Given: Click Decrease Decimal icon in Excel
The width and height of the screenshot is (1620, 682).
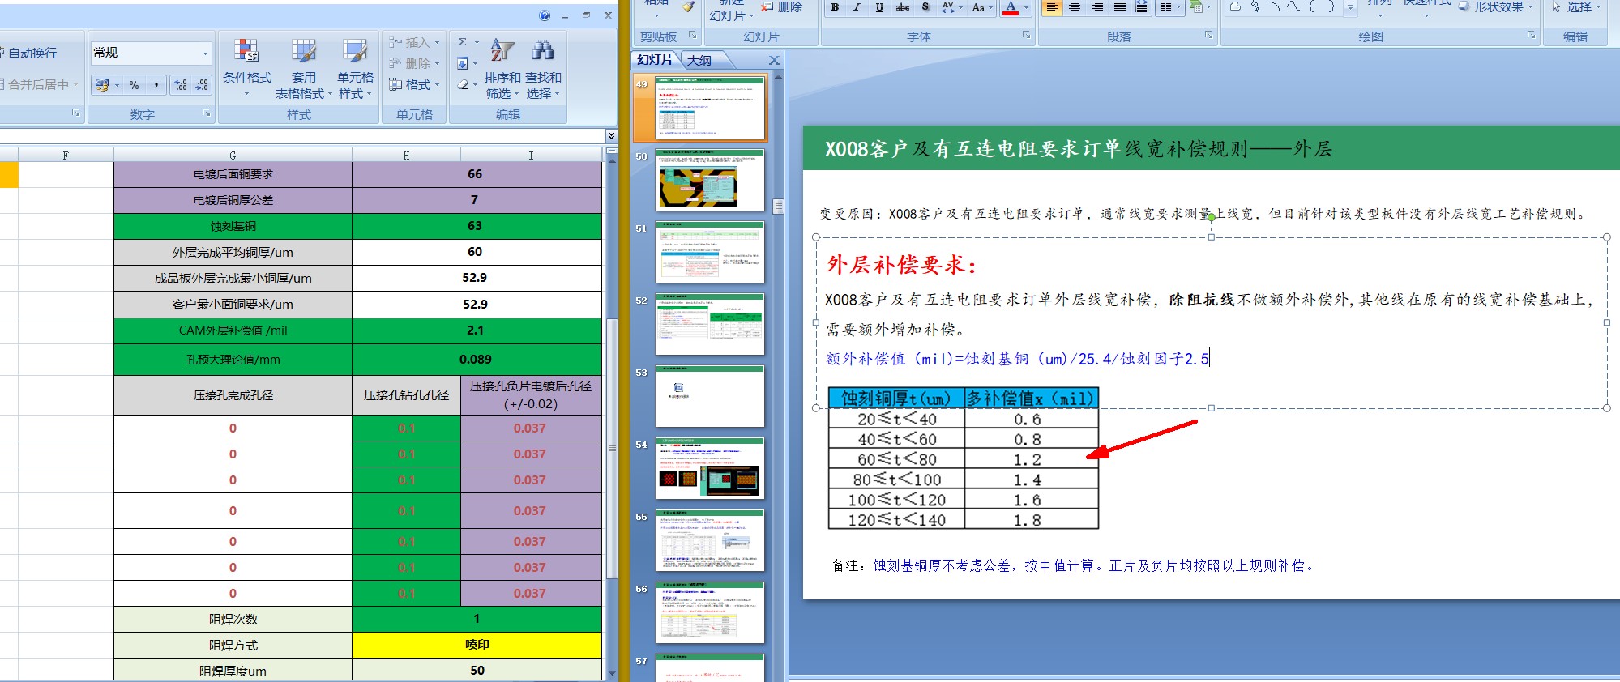Looking at the screenshot, I should point(202,85).
